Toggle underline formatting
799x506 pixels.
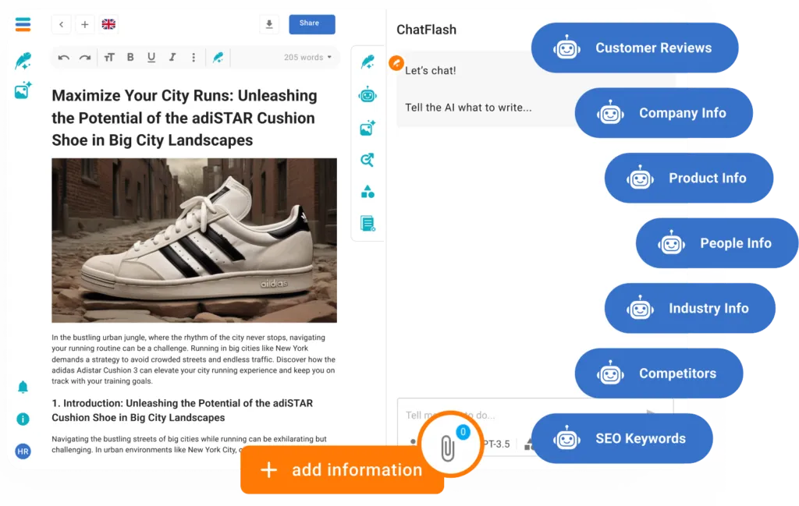pos(151,58)
